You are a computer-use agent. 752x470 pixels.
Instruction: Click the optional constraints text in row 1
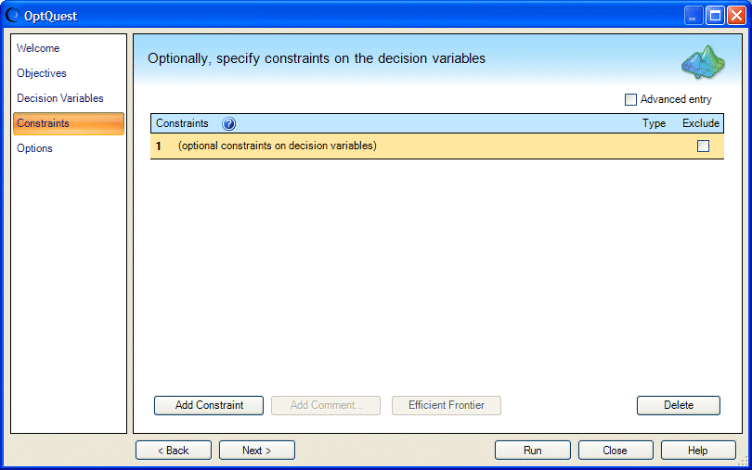tap(278, 146)
